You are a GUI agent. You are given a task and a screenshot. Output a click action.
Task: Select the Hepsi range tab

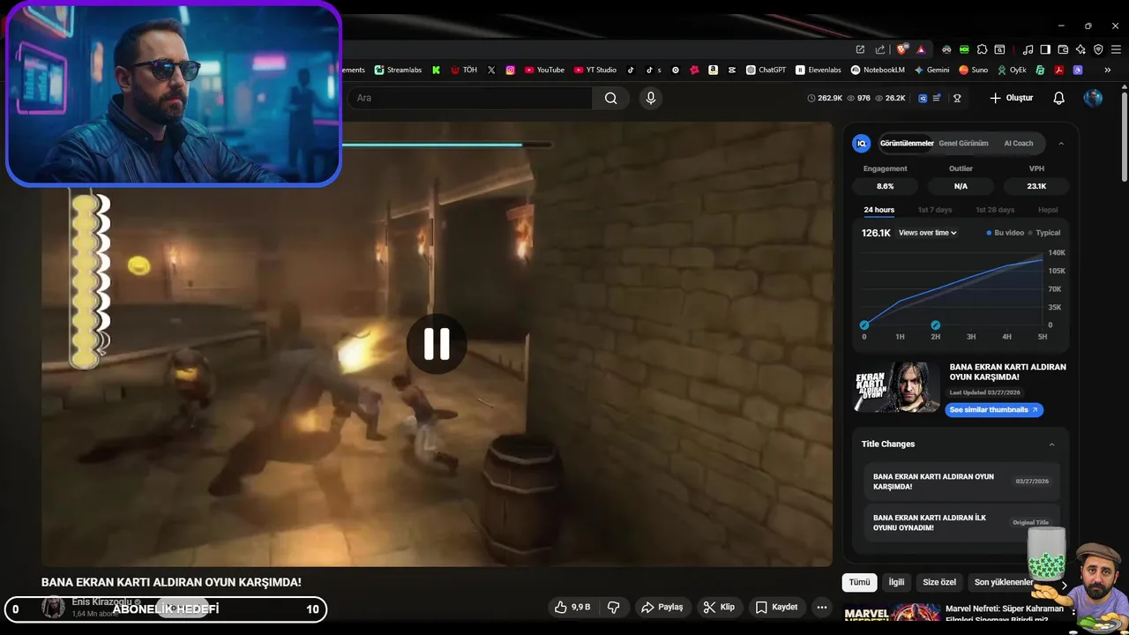coord(1048,210)
